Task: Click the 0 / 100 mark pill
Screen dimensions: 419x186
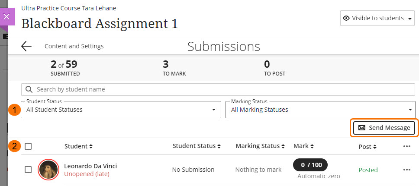Action: (310, 165)
